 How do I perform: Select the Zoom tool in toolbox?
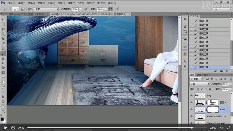pyautogui.click(x=3, y=111)
